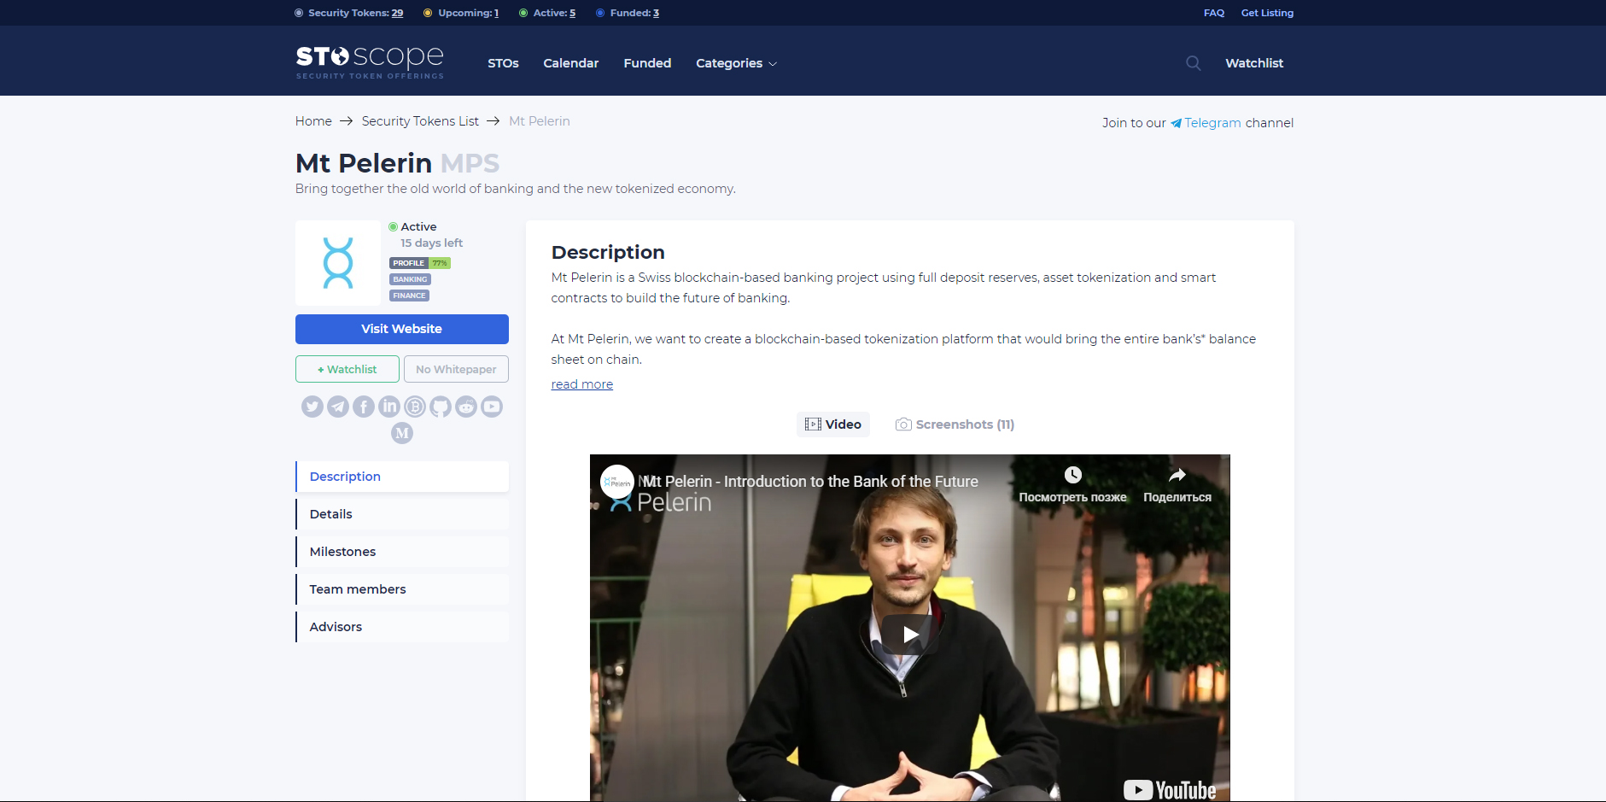Click the Mt Pelerin channel avatar on video
The image size is (1606, 802).
[x=617, y=482]
